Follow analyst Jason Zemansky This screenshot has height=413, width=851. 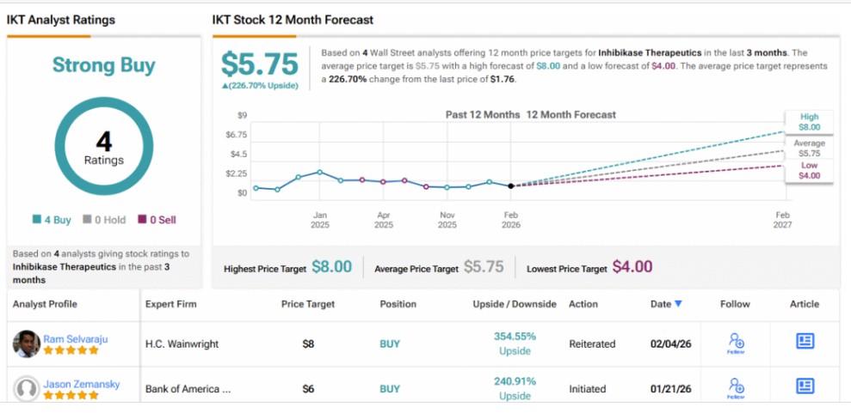pos(736,387)
